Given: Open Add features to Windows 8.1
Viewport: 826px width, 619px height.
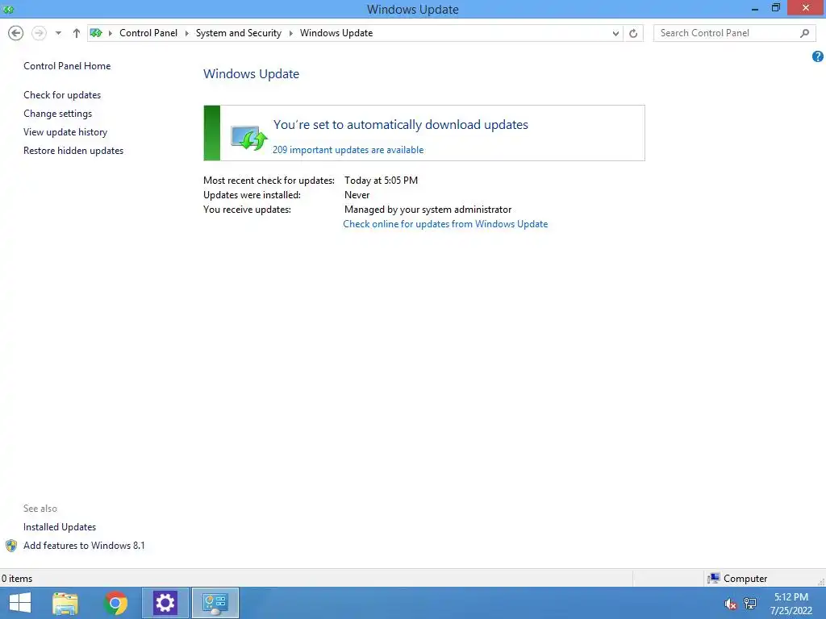Looking at the screenshot, I should point(84,546).
